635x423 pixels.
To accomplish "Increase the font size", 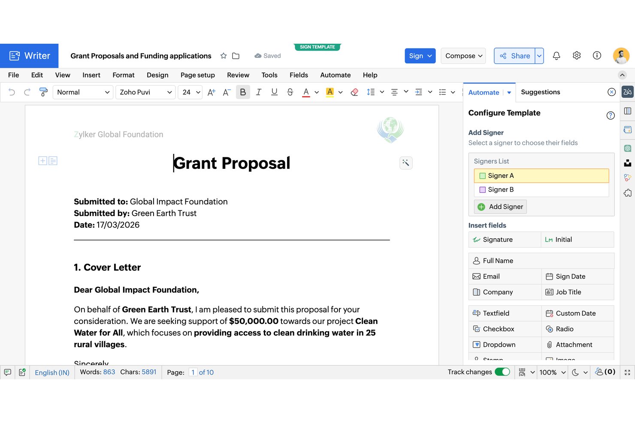I will coord(212,92).
